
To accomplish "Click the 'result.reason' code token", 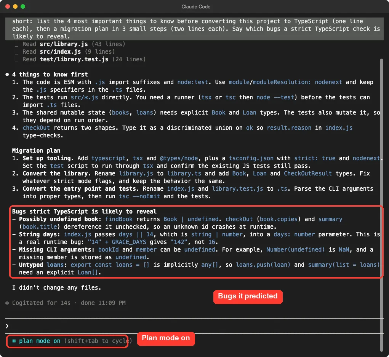I will coord(289,127).
